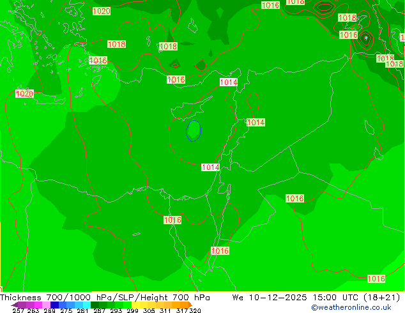Screen dimensions: 405x313
Task: Click the bright yellow legend swatch above 299
Action: click(135, 305)
